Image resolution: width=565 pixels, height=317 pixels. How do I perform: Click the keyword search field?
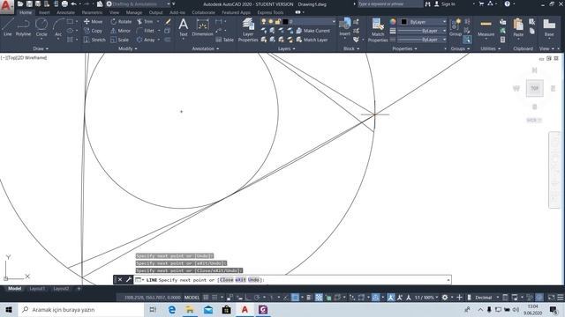tap(390, 4)
